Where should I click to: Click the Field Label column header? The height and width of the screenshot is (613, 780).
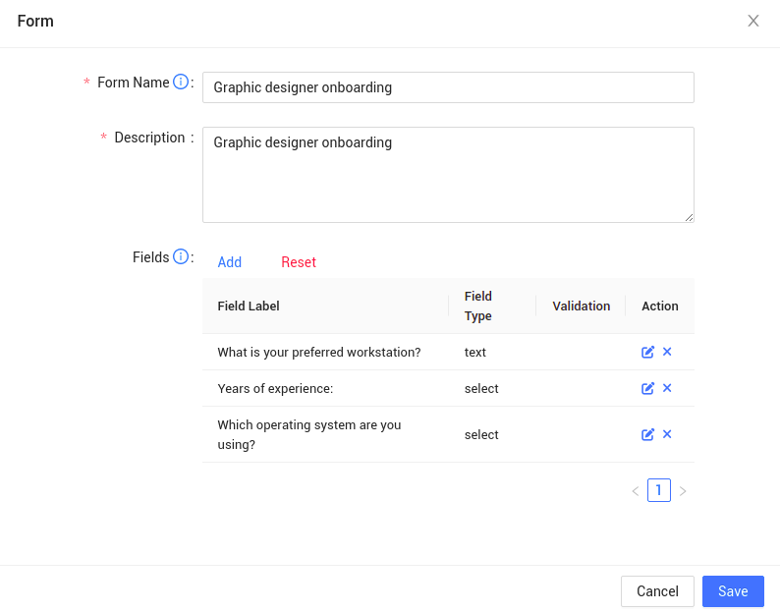325,306
